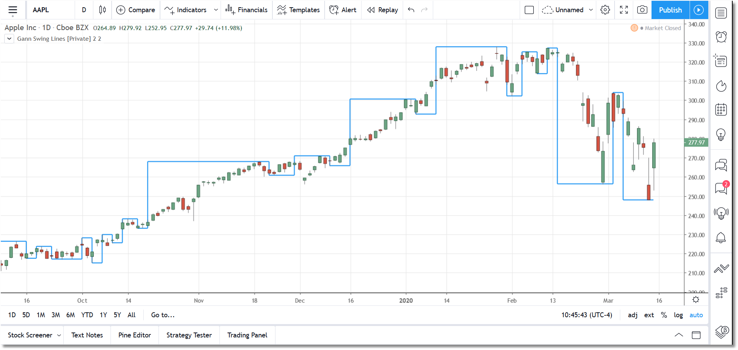This screenshot has height=350, width=738.
Task: Switch to the Pine Editor tab
Action: point(134,335)
